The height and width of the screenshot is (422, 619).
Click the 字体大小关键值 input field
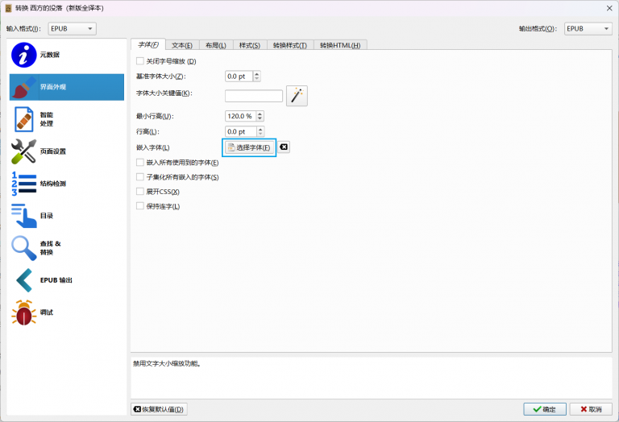[x=253, y=96]
